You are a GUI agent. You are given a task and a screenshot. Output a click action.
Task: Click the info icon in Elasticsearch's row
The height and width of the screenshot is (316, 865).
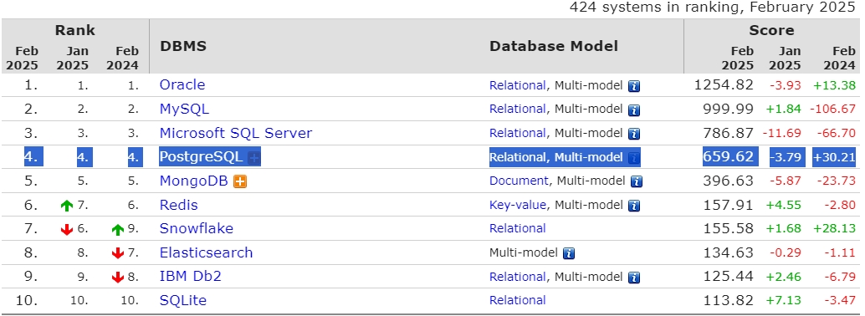point(569,253)
